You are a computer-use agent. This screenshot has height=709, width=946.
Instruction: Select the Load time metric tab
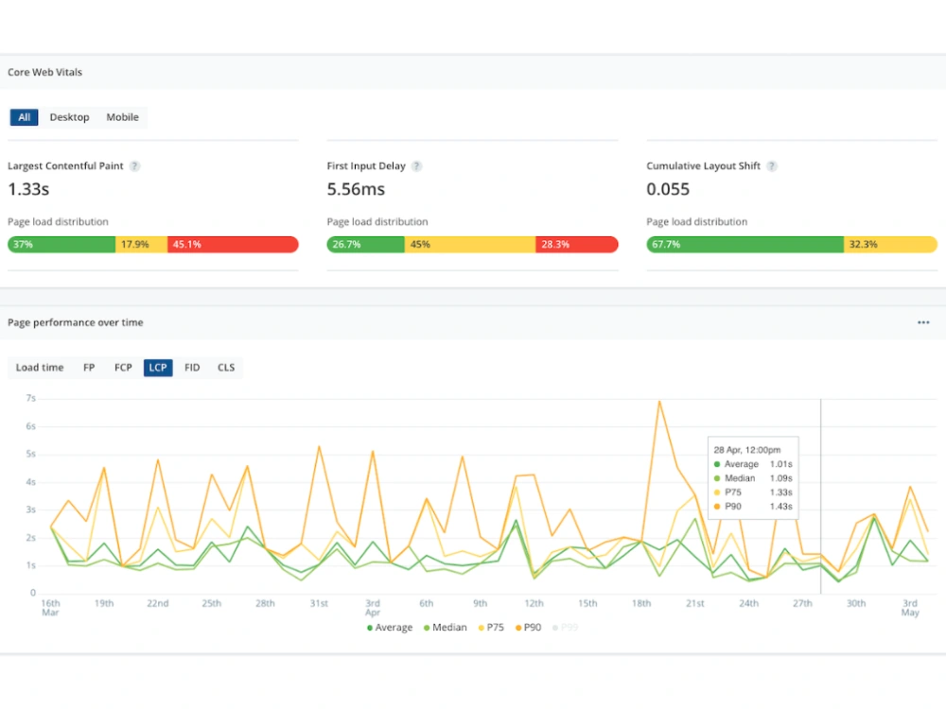pyautogui.click(x=39, y=367)
